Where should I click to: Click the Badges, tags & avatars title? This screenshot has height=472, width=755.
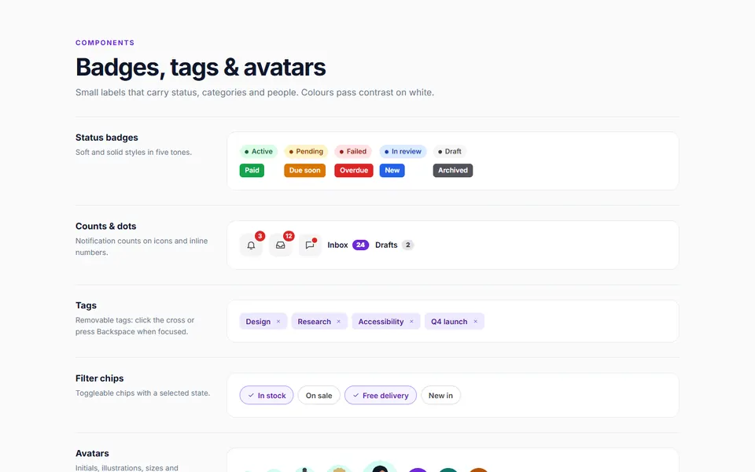201,67
